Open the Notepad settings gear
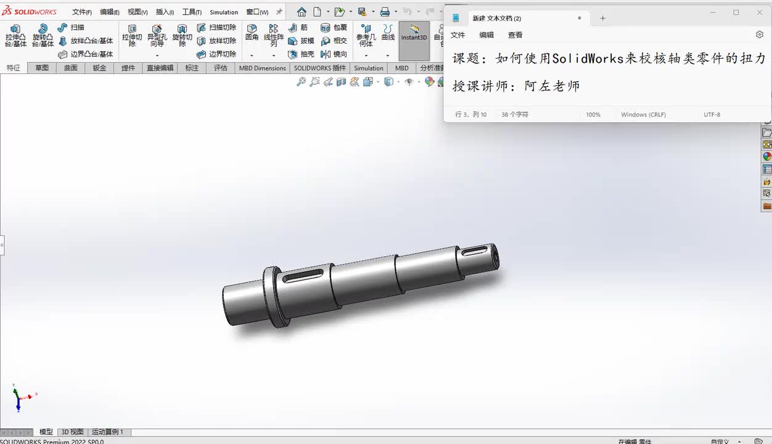This screenshot has height=444, width=772. [x=760, y=35]
